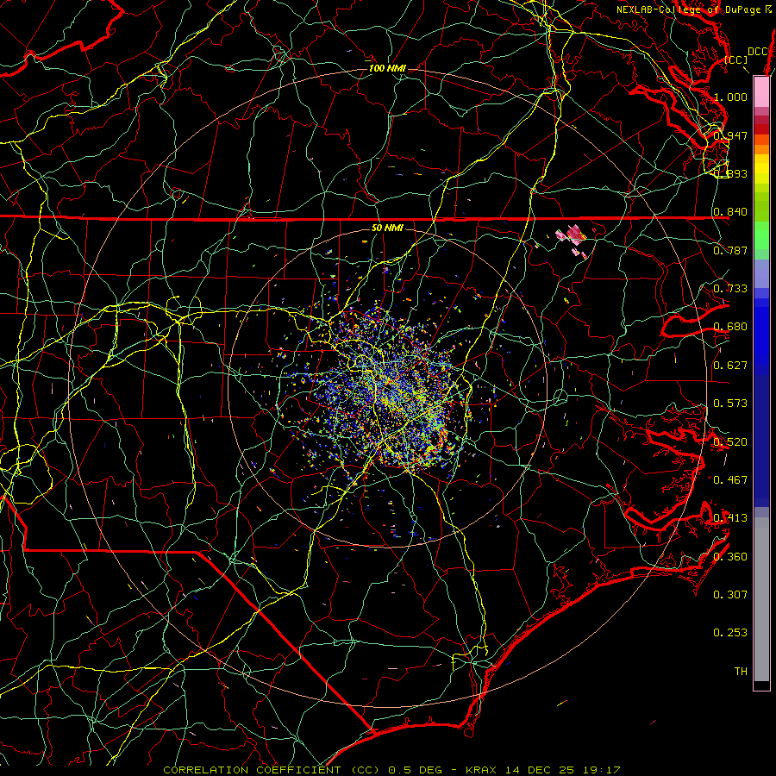Image resolution: width=776 pixels, height=776 pixels.
Task: Click the DCC label above the legend
Action: click(x=758, y=52)
